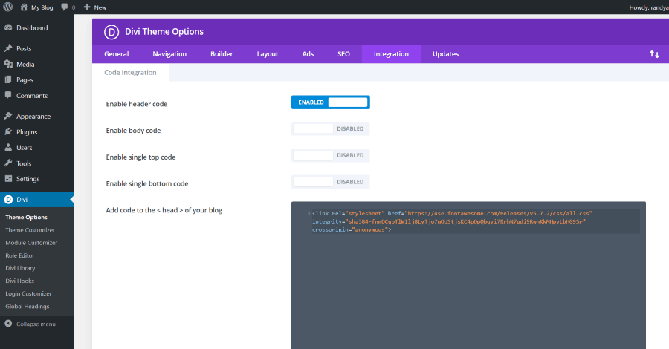Switch to the General tab

(117, 54)
